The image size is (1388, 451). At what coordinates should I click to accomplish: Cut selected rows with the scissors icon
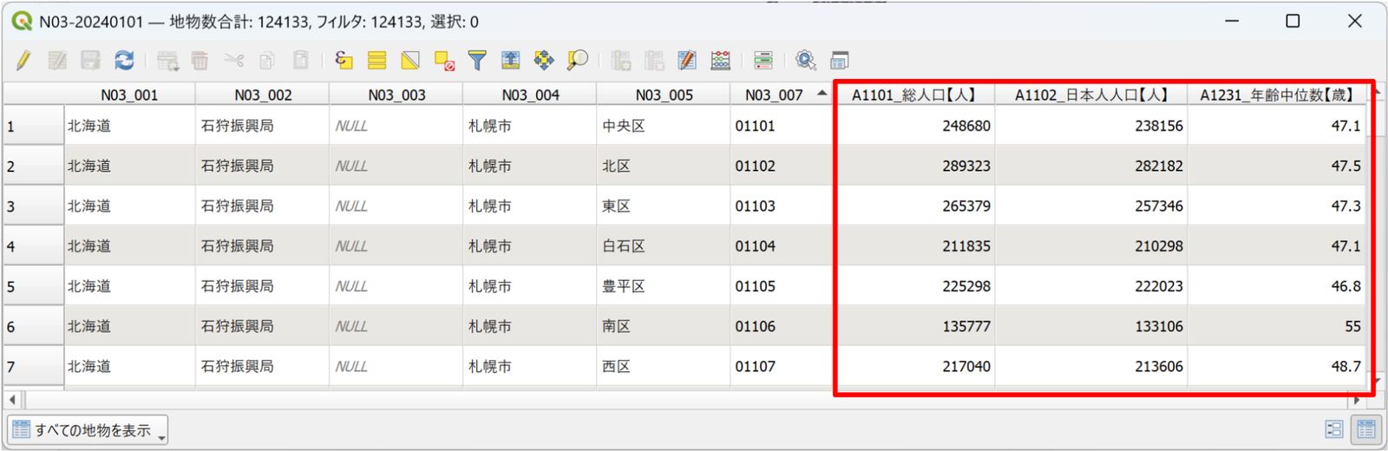point(233,60)
